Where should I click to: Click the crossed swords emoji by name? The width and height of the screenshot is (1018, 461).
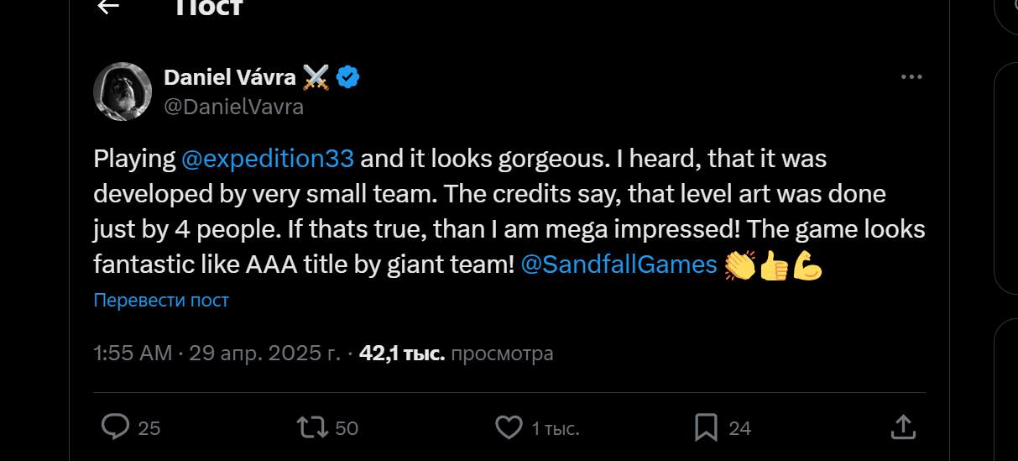pos(316,78)
